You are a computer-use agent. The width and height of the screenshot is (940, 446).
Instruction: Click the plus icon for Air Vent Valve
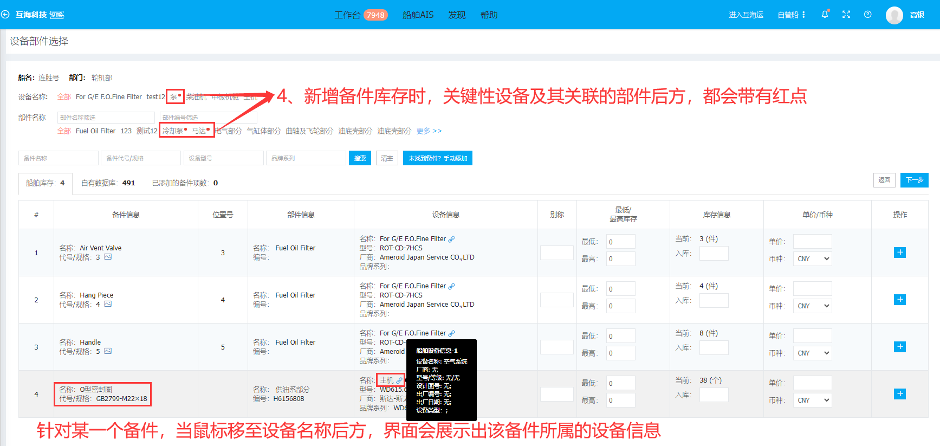900,253
